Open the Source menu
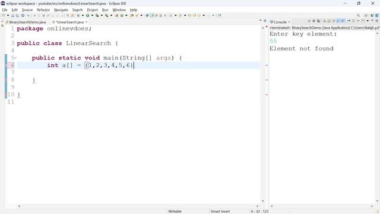Viewport: 380px width, 214px height. (x=27, y=10)
